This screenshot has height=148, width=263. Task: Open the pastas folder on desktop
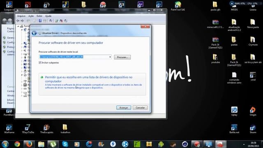point(234,41)
